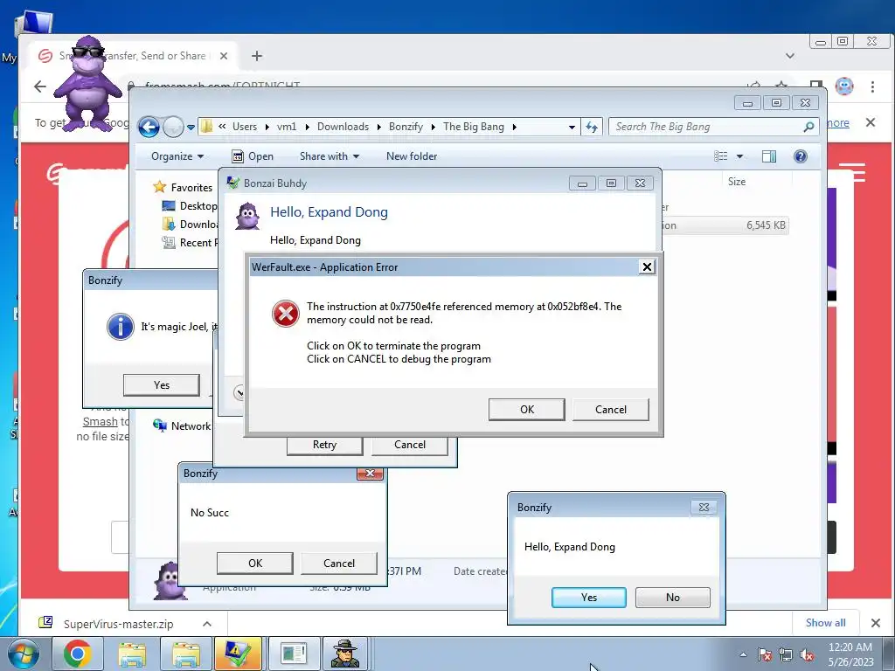Viewport: 895px width, 671px height.
Task: Click the Cancel button next to Retry
Action: tap(409, 445)
